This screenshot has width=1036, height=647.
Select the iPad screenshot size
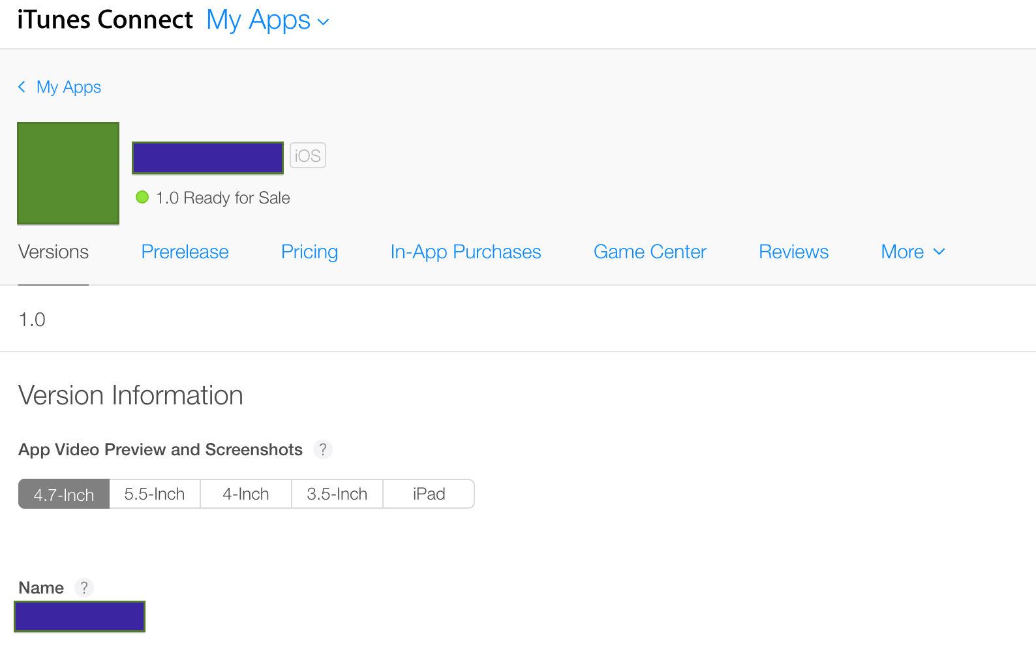pos(429,494)
